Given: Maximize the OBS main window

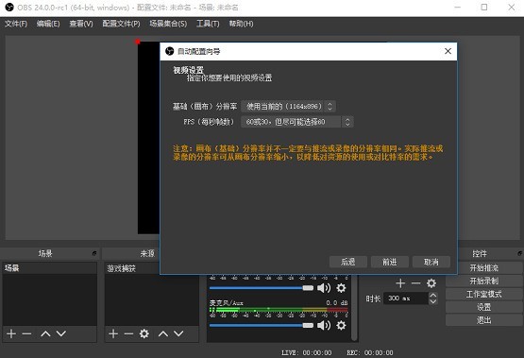Looking at the screenshot, I should [484, 7].
